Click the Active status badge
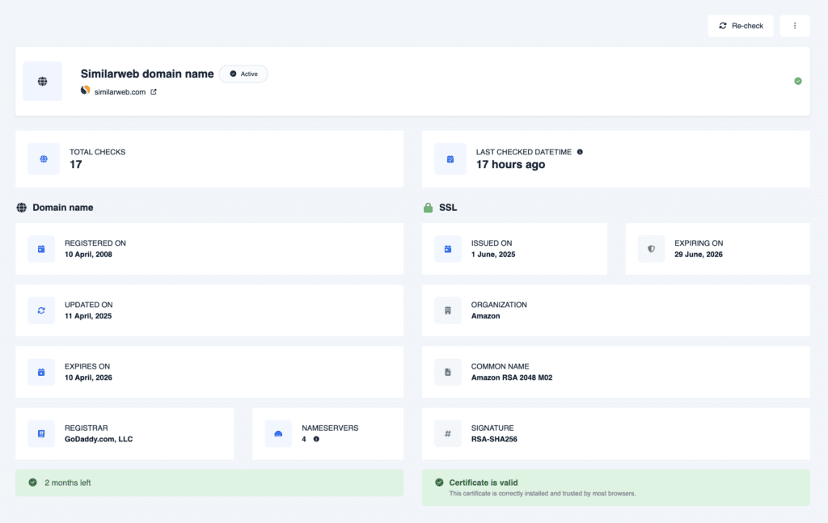 (x=243, y=74)
